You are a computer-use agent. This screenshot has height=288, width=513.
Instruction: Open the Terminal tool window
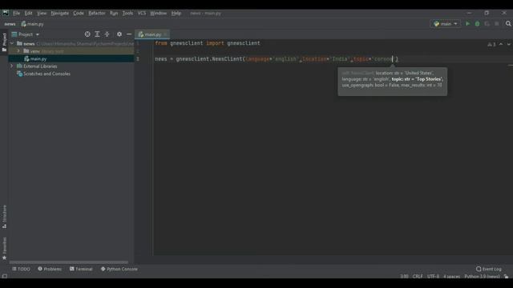(x=81, y=269)
